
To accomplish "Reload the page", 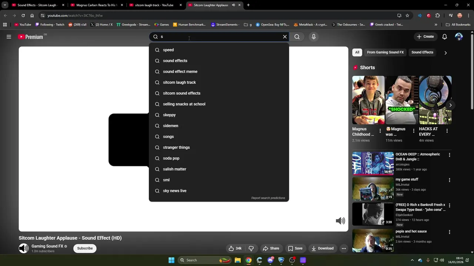I will tap(23, 16).
